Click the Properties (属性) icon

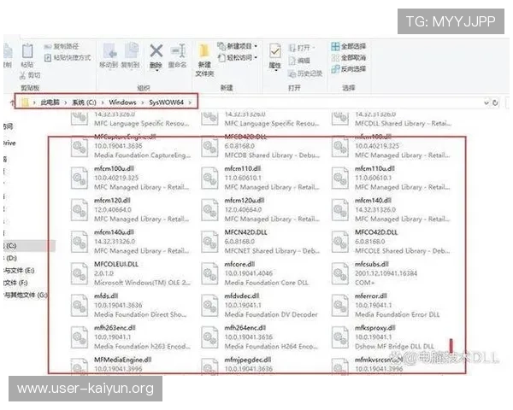pos(274,52)
